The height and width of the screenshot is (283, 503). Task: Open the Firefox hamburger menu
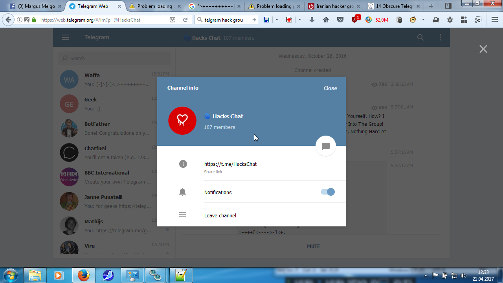tap(494, 20)
